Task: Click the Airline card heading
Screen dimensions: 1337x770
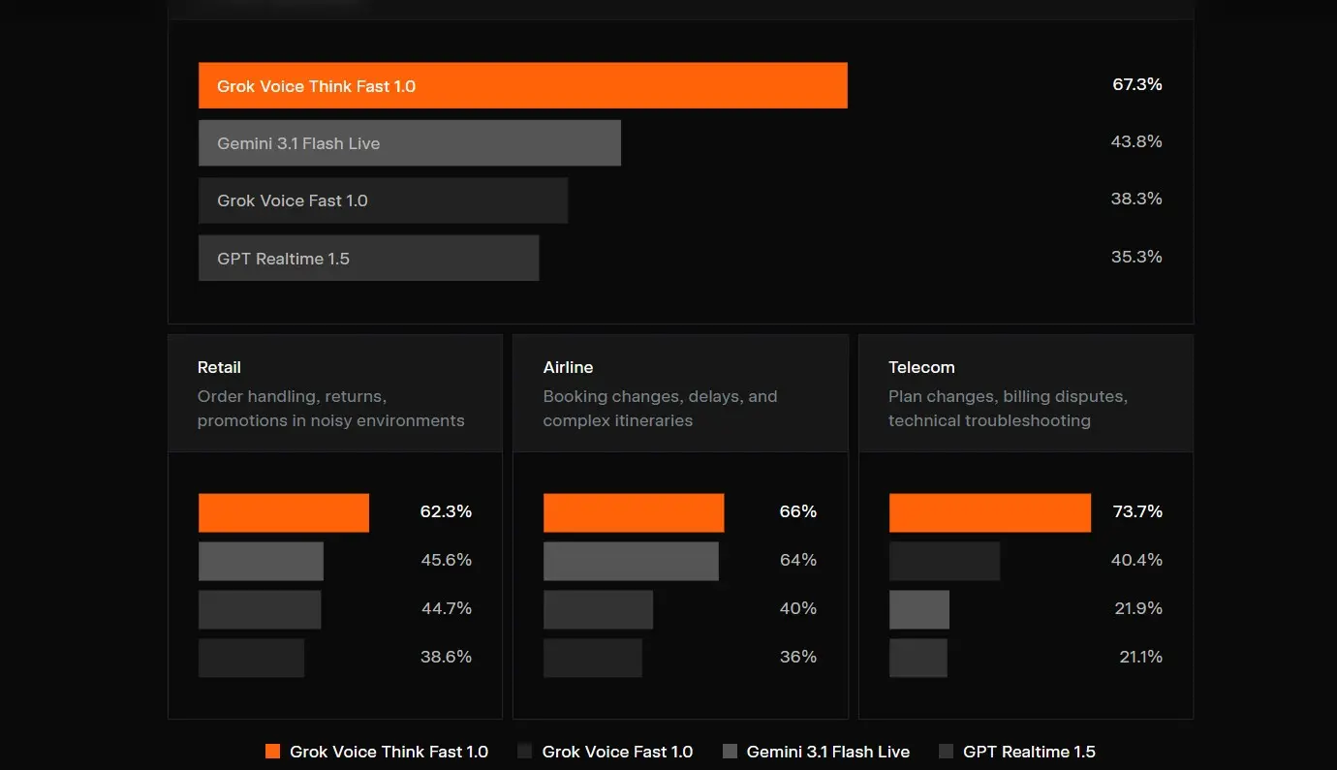Action: [568, 367]
